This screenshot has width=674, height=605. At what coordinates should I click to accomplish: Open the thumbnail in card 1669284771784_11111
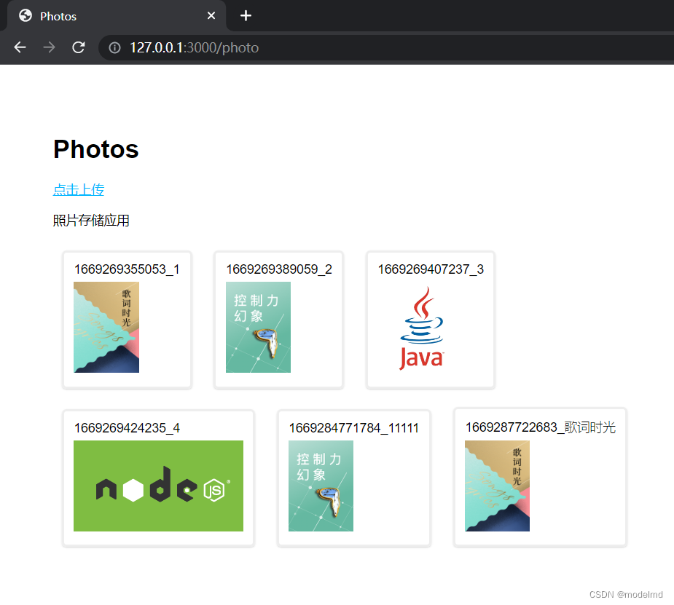321,486
